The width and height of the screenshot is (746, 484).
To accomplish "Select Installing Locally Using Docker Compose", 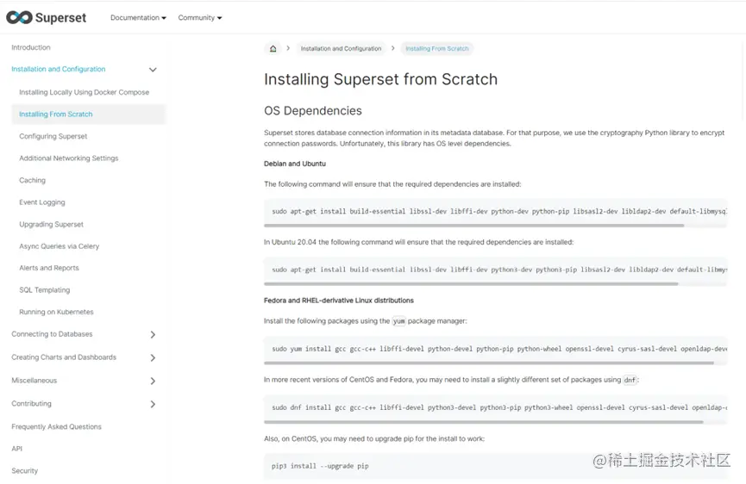I will 84,92.
